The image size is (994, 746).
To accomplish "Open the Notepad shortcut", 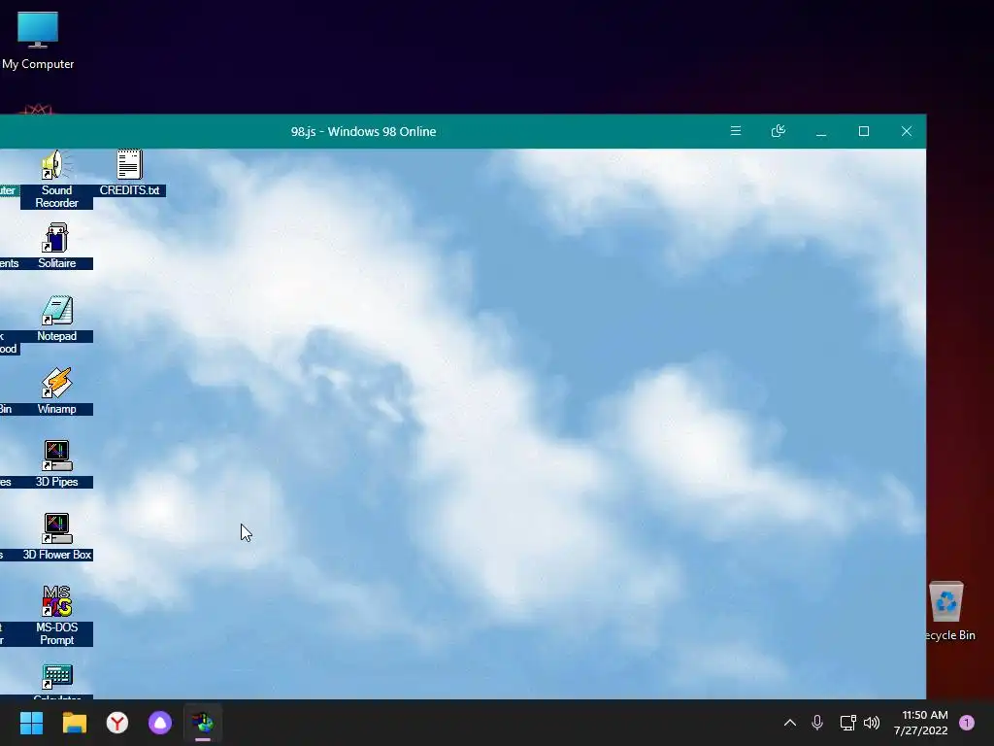I will 56,319.
